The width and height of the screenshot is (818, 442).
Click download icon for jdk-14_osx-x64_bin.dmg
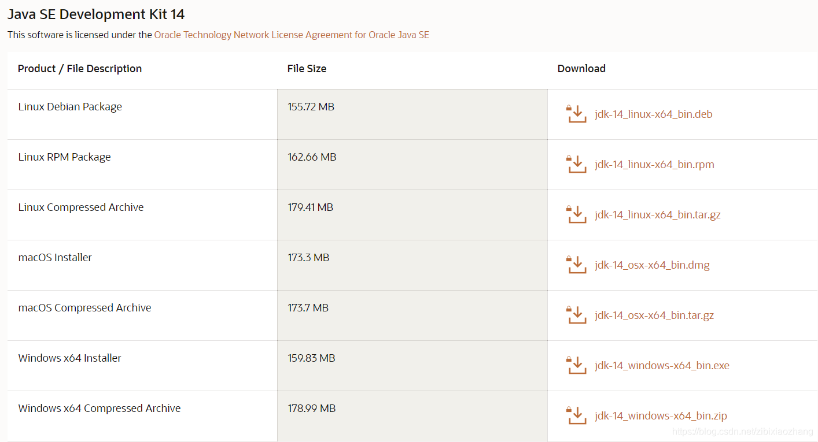coord(576,265)
